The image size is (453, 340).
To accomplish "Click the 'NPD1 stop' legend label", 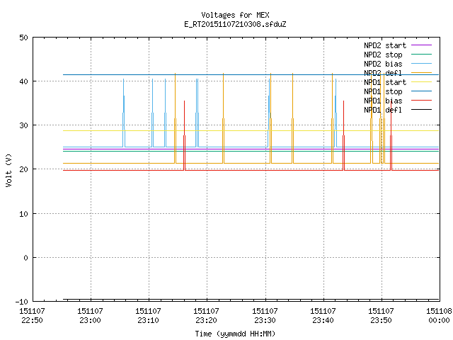I will coord(383,91).
